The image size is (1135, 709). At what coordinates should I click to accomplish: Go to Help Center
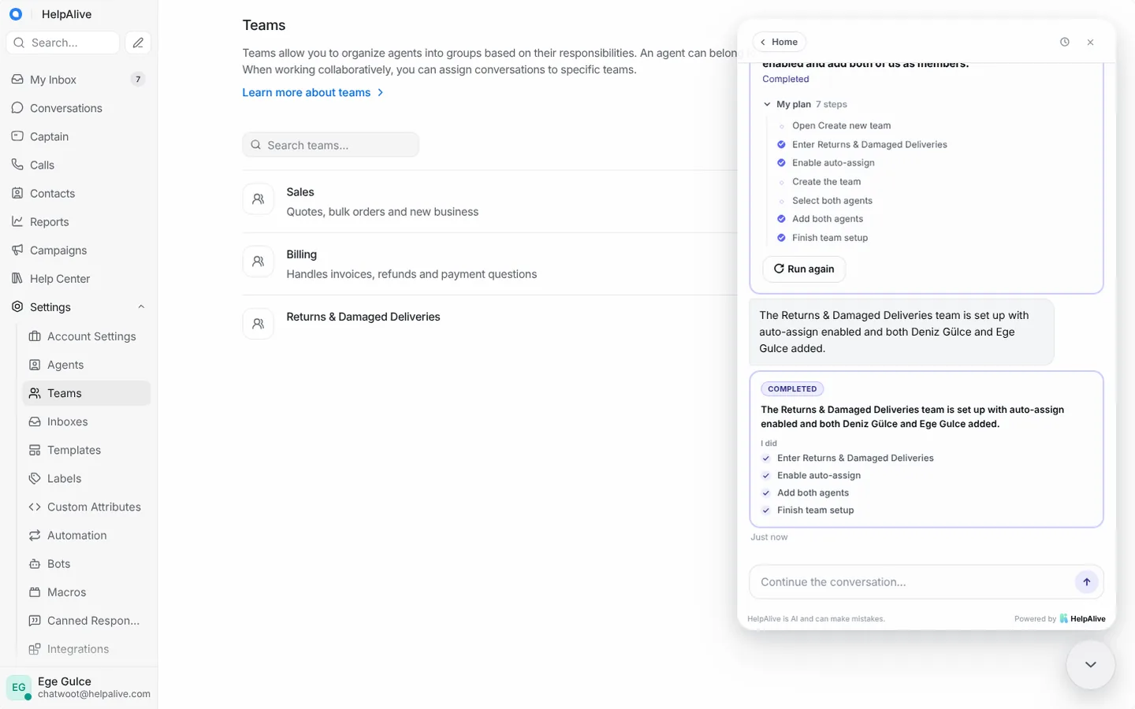point(79,278)
